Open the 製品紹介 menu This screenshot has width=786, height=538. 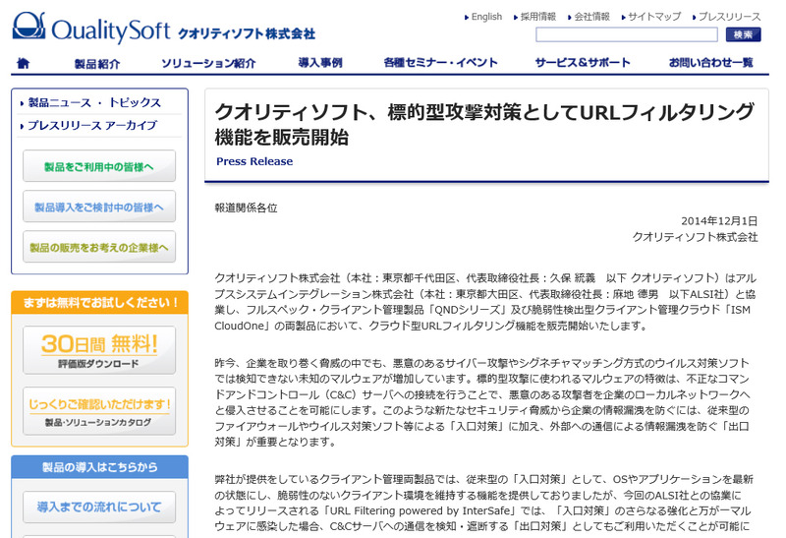pyautogui.click(x=97, y=63)
